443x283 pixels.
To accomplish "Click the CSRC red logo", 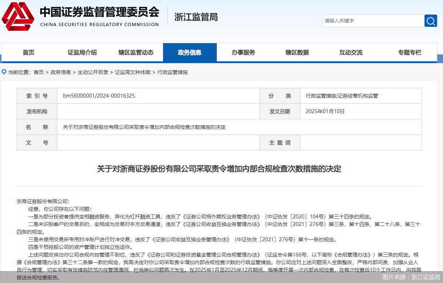I will pos(18,16).
